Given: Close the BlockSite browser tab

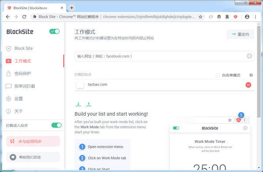Looking at the screenshot, I should pyautogui.click(x=62, y=8).
